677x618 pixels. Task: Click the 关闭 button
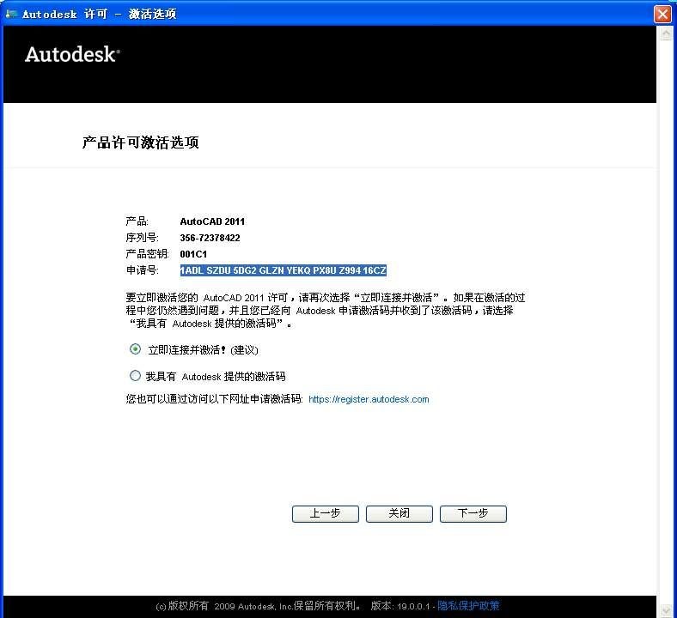(399, 513)
